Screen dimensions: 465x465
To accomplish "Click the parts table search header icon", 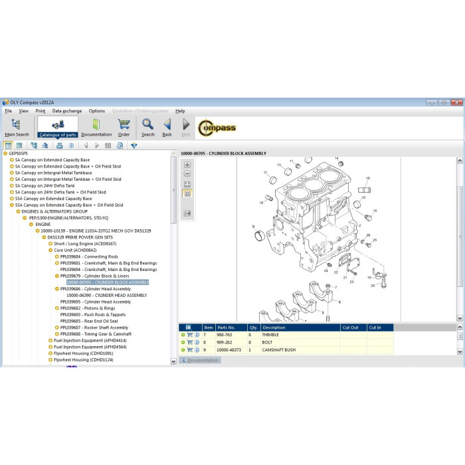I will tap(189, 327).
